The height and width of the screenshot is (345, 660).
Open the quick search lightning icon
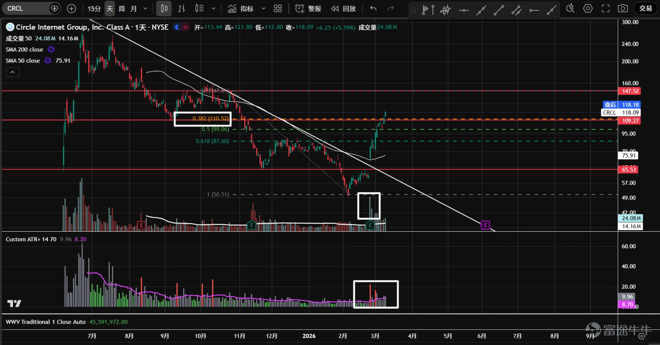(x=570, y=8)
